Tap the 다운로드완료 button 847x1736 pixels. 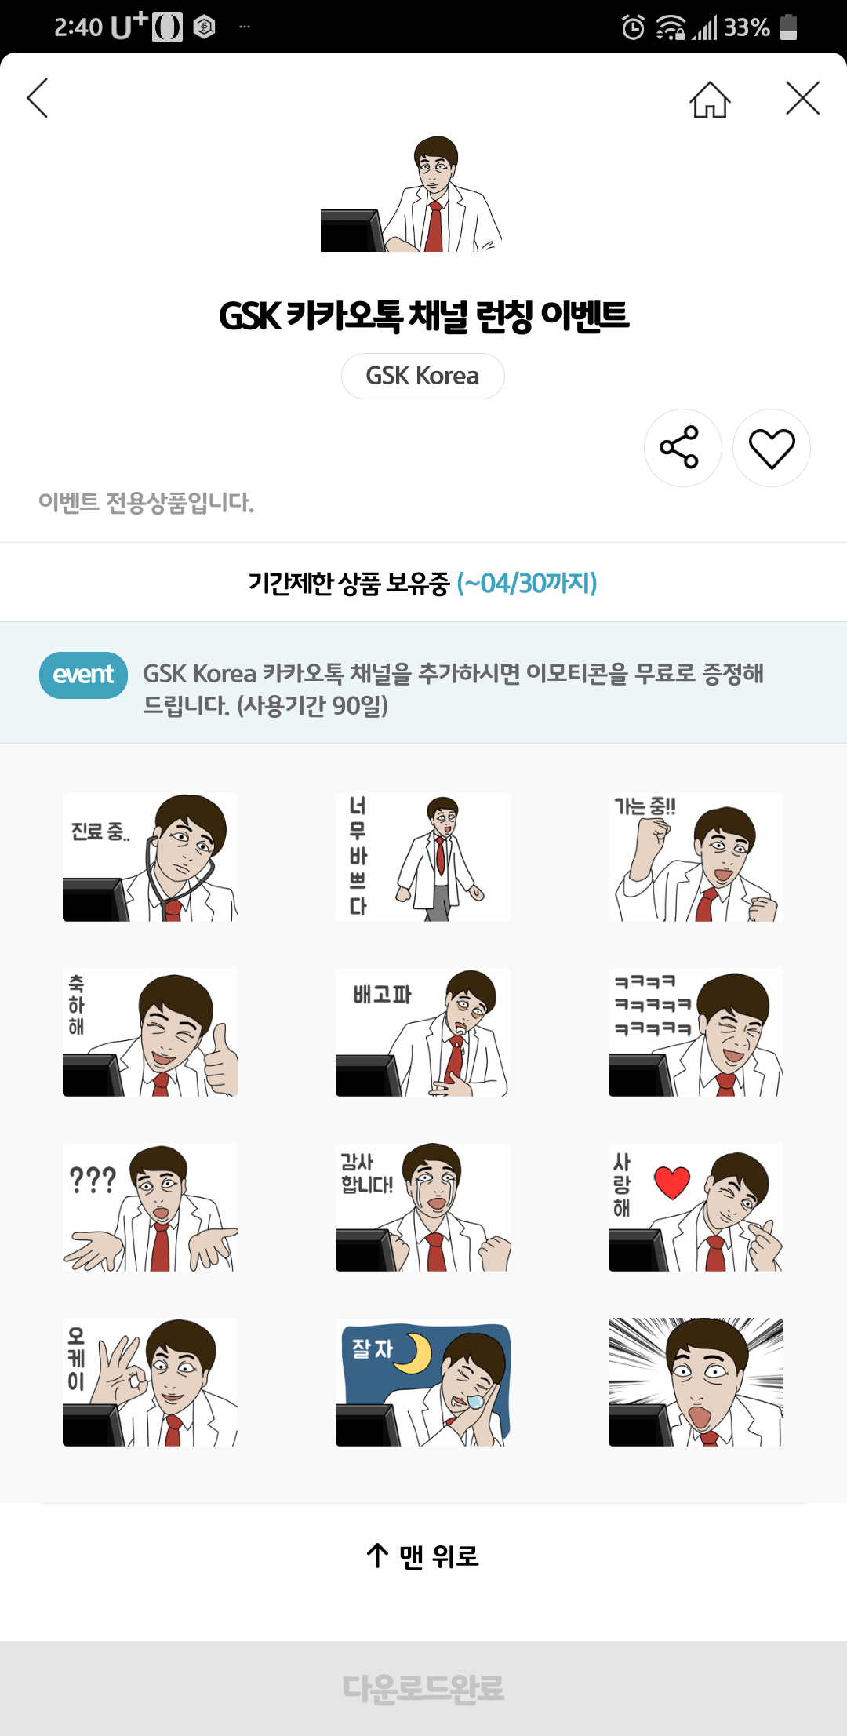423,1688
